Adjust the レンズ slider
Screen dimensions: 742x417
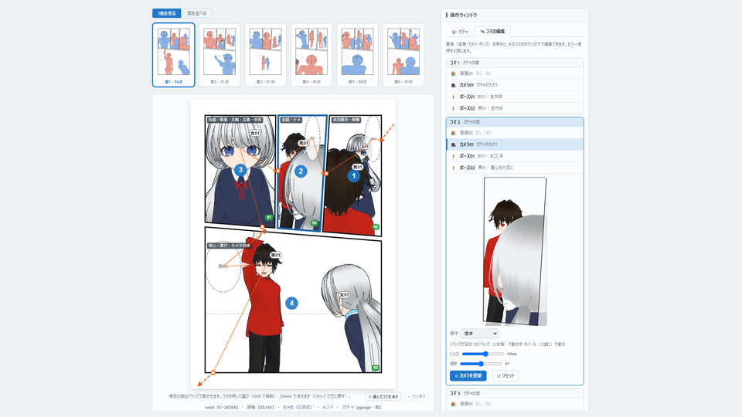click(482, 354)
